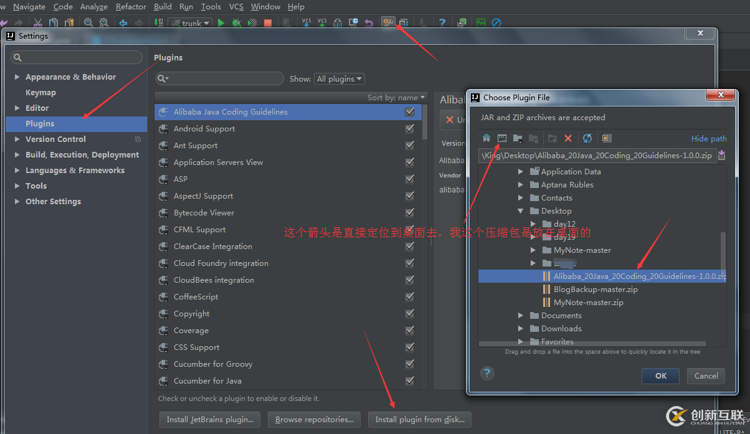Click the Home directory icon in file chooser

487,138
